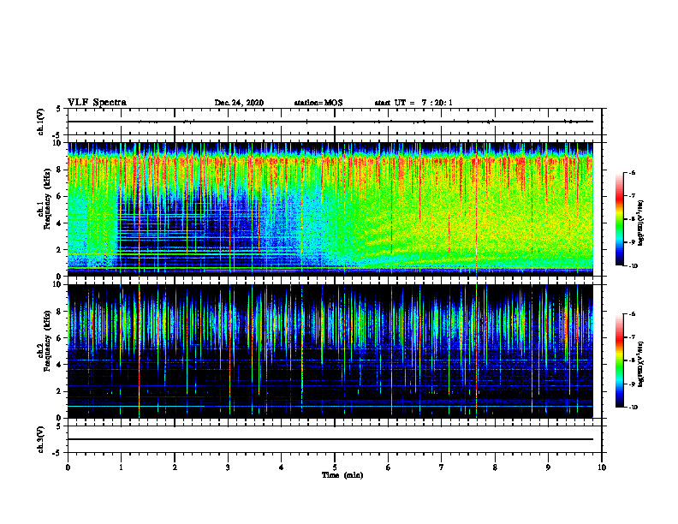
Task: Click the ch.1 color scale log(PSD) unit label
Action: [642, 223]
